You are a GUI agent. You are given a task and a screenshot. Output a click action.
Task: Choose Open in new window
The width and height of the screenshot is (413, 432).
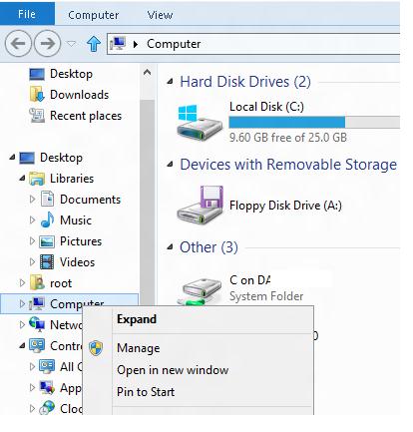coord(173,370)
